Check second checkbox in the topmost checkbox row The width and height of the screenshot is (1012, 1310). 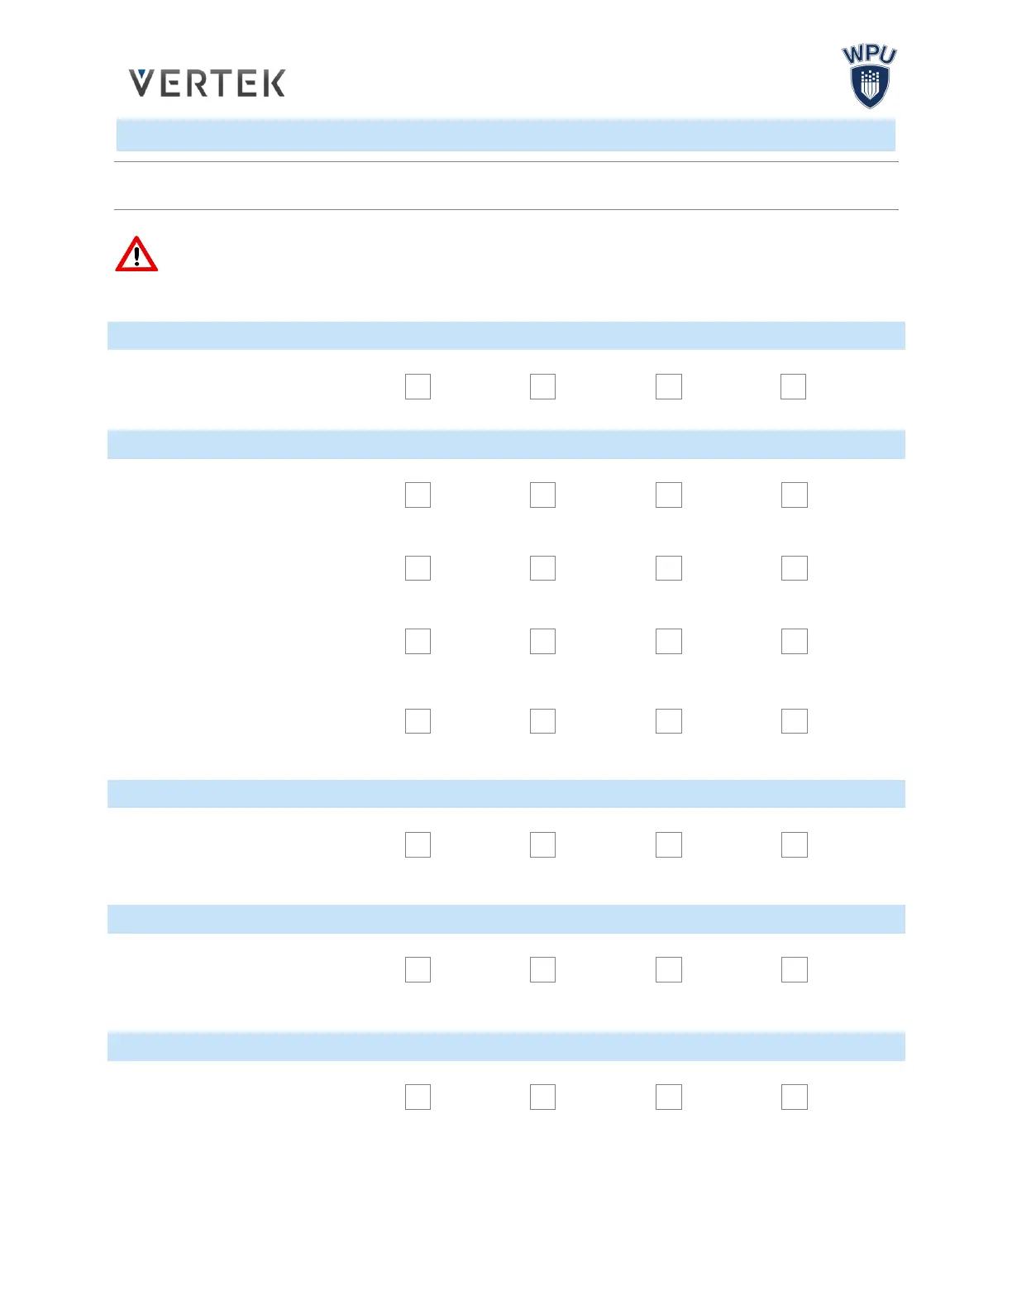542,386
